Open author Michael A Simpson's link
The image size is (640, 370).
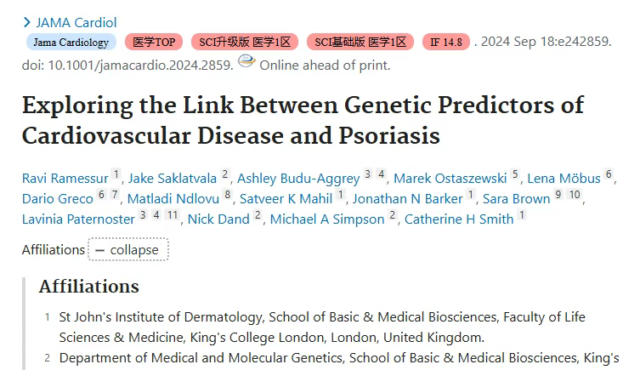(x=327, y=219)
